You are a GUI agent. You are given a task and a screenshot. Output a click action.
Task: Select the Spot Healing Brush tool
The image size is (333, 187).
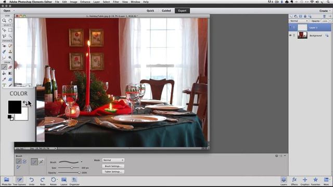[x=10, y=46]
